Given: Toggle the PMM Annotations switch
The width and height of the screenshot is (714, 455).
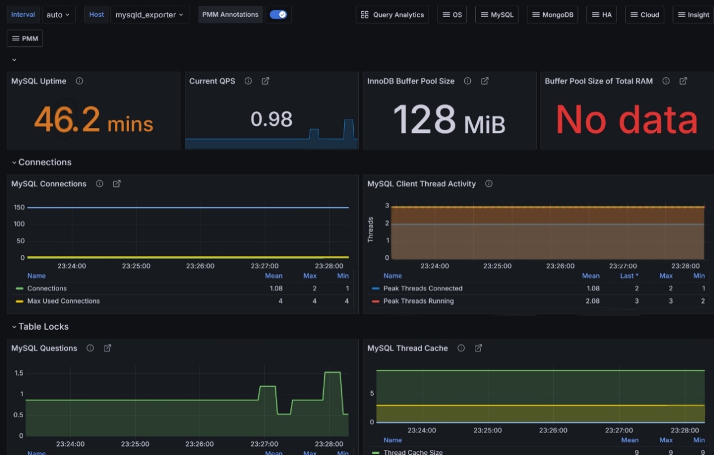Looking at the screenshot, I should (x=279, y=15).
